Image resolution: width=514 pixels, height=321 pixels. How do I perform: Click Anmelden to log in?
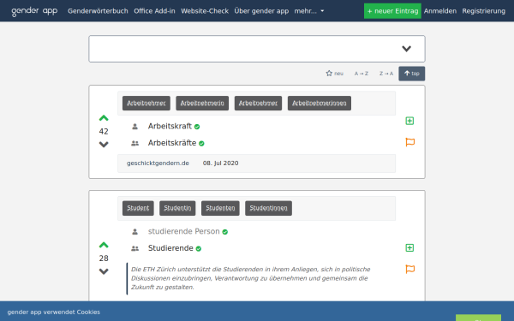[440, 11]
